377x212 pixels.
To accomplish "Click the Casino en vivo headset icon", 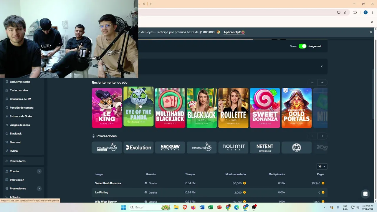I will (7, 90).
